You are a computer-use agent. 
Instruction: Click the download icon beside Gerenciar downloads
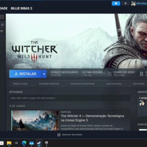(x=59, y=135)
